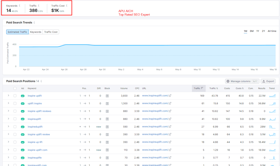
Task: Click the info icon beside Paid Search Trends
Action: pyautogui.click(x=34, y=23)
